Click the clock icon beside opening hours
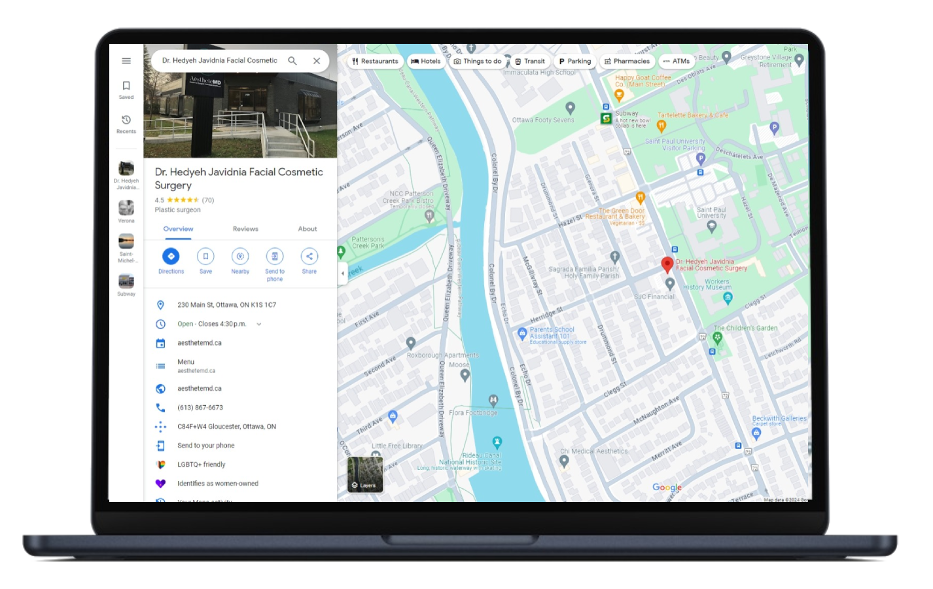 (x=160, y=324)
